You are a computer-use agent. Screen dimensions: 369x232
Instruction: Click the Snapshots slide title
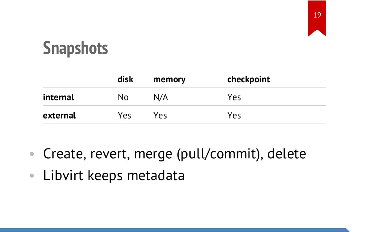(75, 48)
